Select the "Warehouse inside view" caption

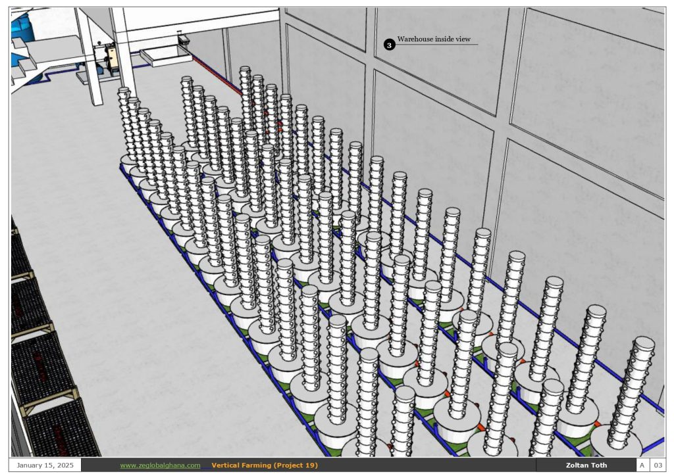[x=434, y=39]
